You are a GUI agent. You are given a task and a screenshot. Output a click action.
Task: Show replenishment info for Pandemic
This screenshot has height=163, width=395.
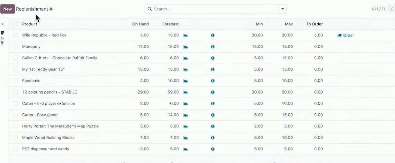pos(212,81)
